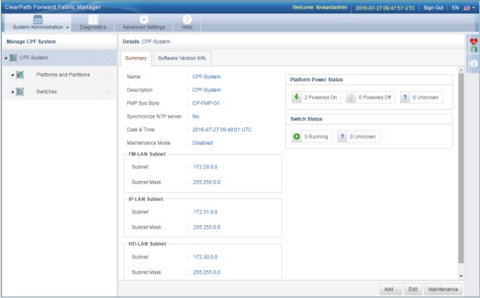
Task: Click the Diagnostics grid icon
Action: point(93,19)
